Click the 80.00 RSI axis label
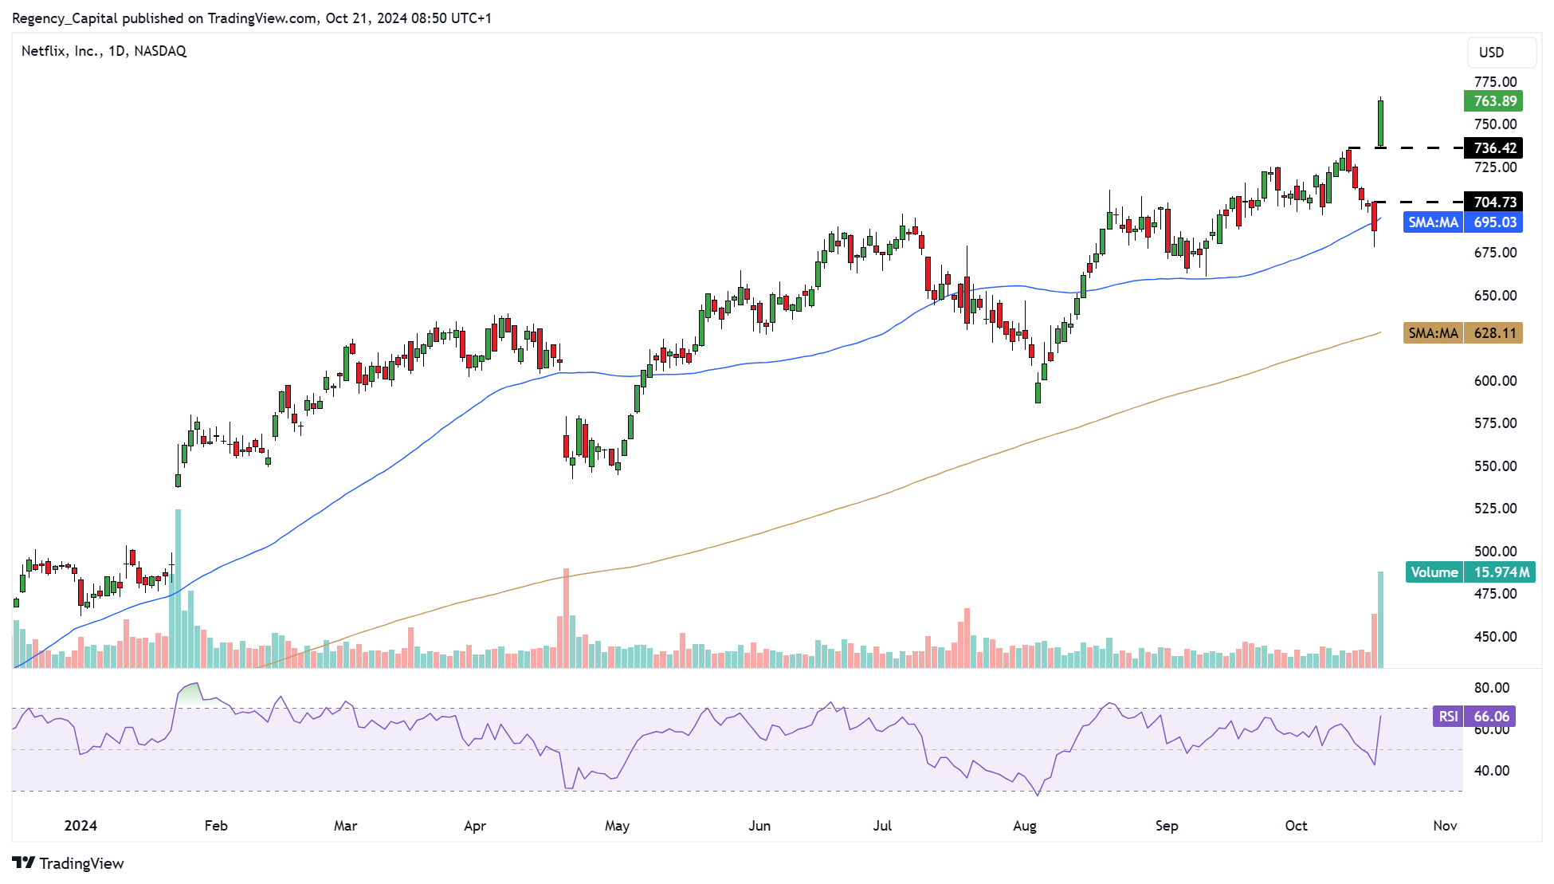Viewport: 1554px width, 884px height. [1492, 688]
